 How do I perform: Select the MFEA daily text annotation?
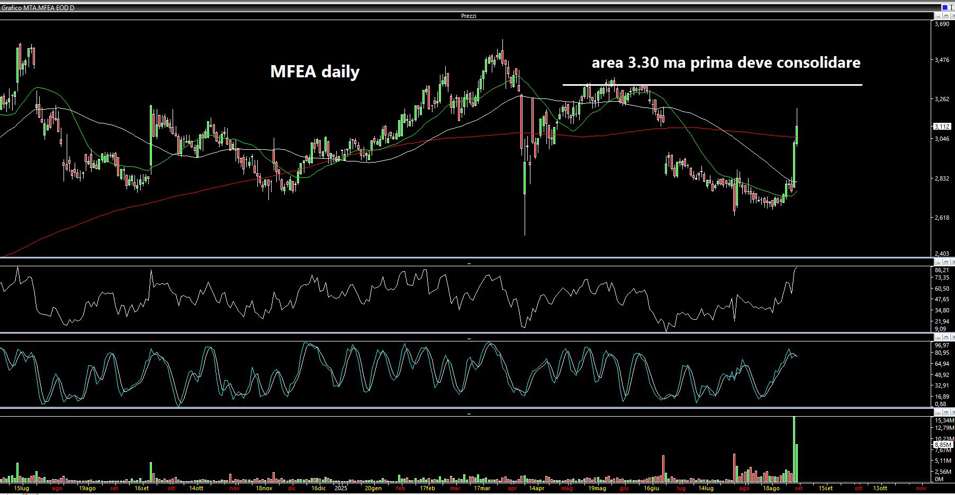pos(315,71)
